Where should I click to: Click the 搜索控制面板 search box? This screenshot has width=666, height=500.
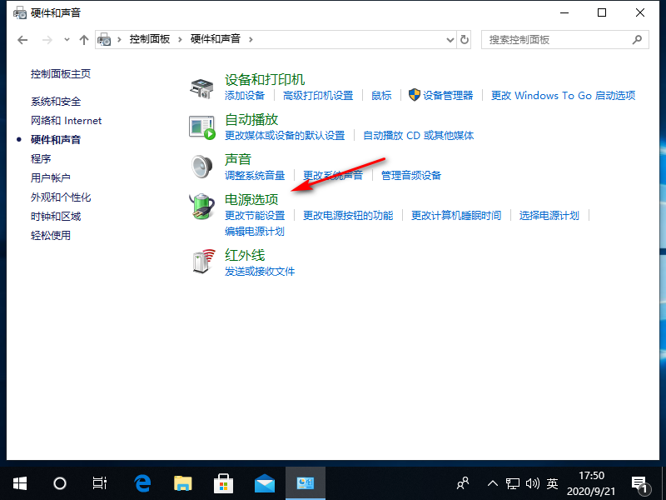558,39
